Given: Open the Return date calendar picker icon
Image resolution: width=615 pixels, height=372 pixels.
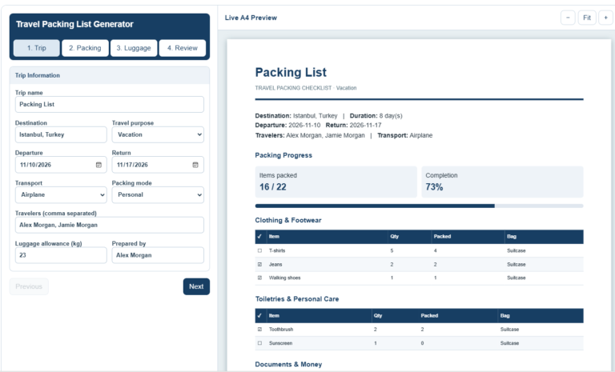Looking at the screenshot, I should pos(195,165).
